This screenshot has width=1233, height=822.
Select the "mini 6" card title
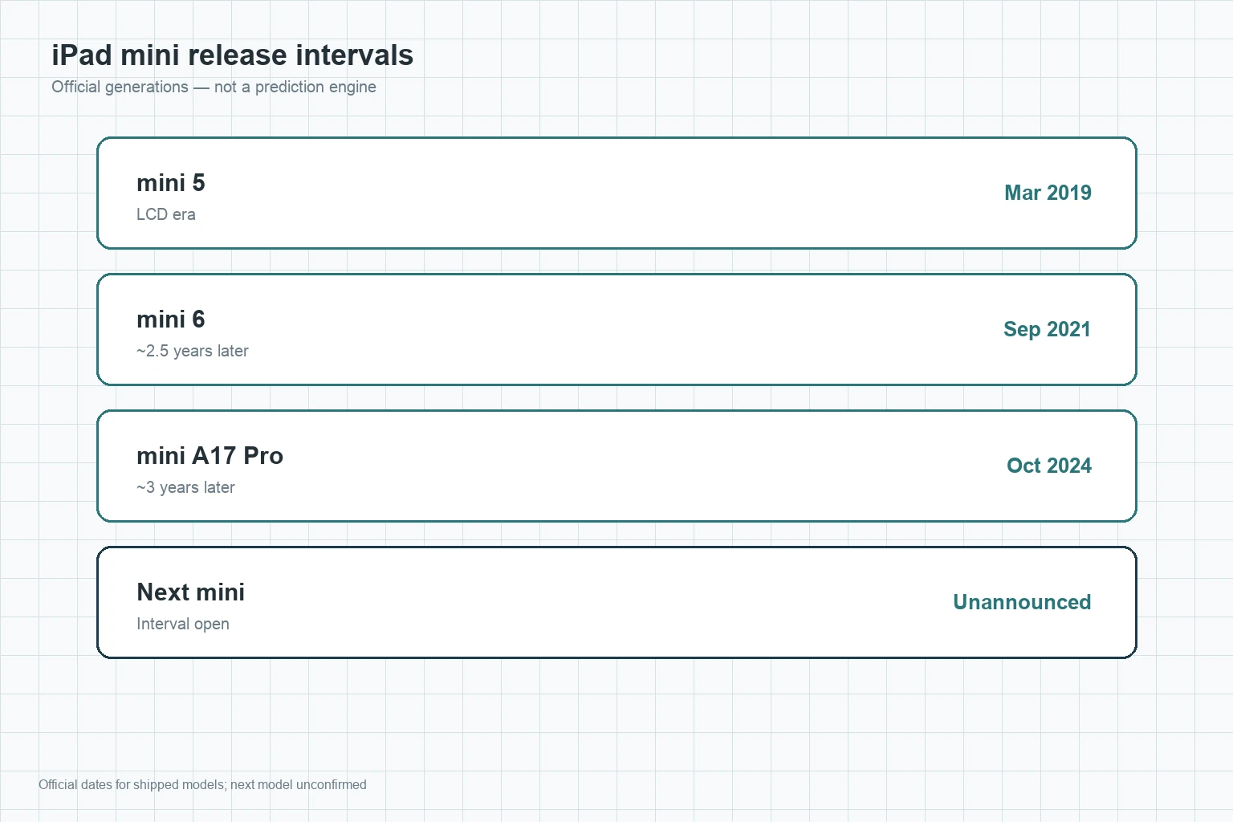point(171,319)
